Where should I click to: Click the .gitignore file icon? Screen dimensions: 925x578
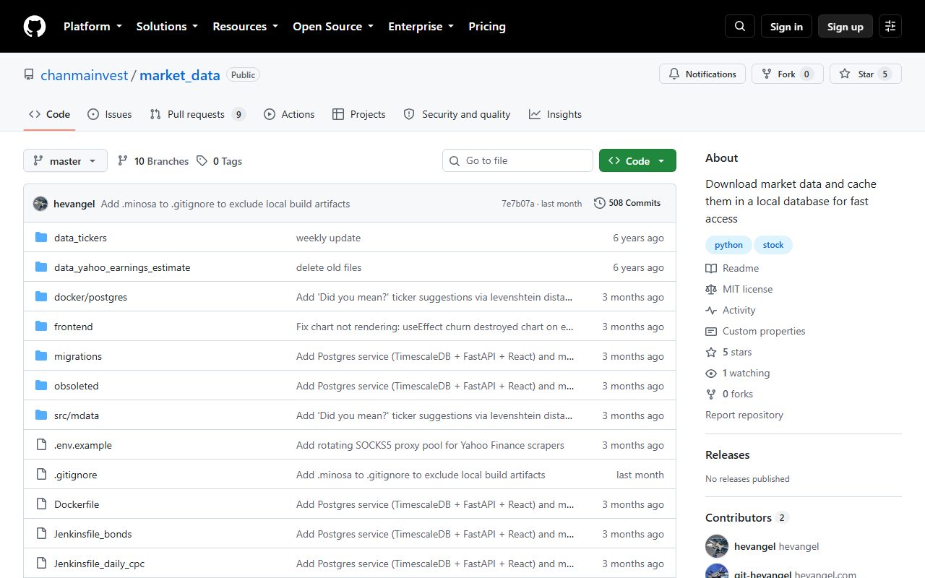(x=41, y=475)
